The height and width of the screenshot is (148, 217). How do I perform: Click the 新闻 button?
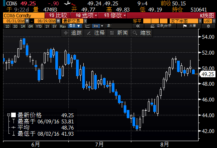[x=118, y=33]
